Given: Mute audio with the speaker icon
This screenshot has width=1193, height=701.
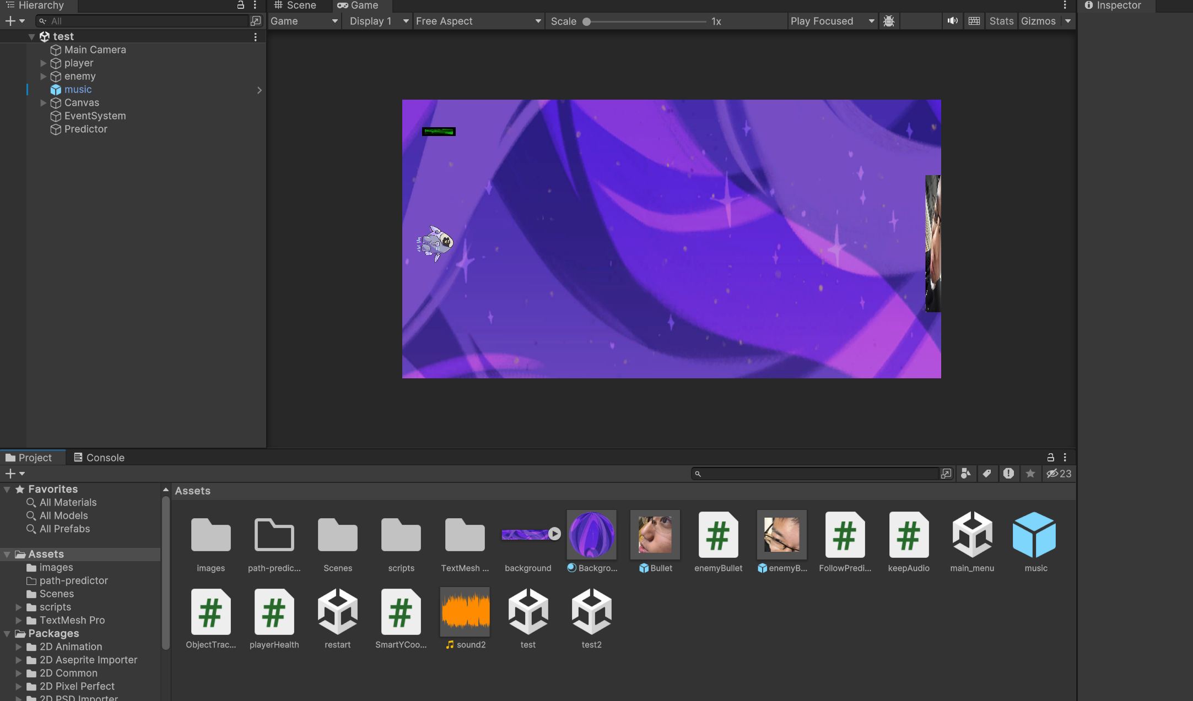Looking at the screenshot, I should point(952,21).
